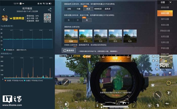This screenshot has height=109, width=177.
Task: Set graphics quality to 均衡
Action: 78,9
